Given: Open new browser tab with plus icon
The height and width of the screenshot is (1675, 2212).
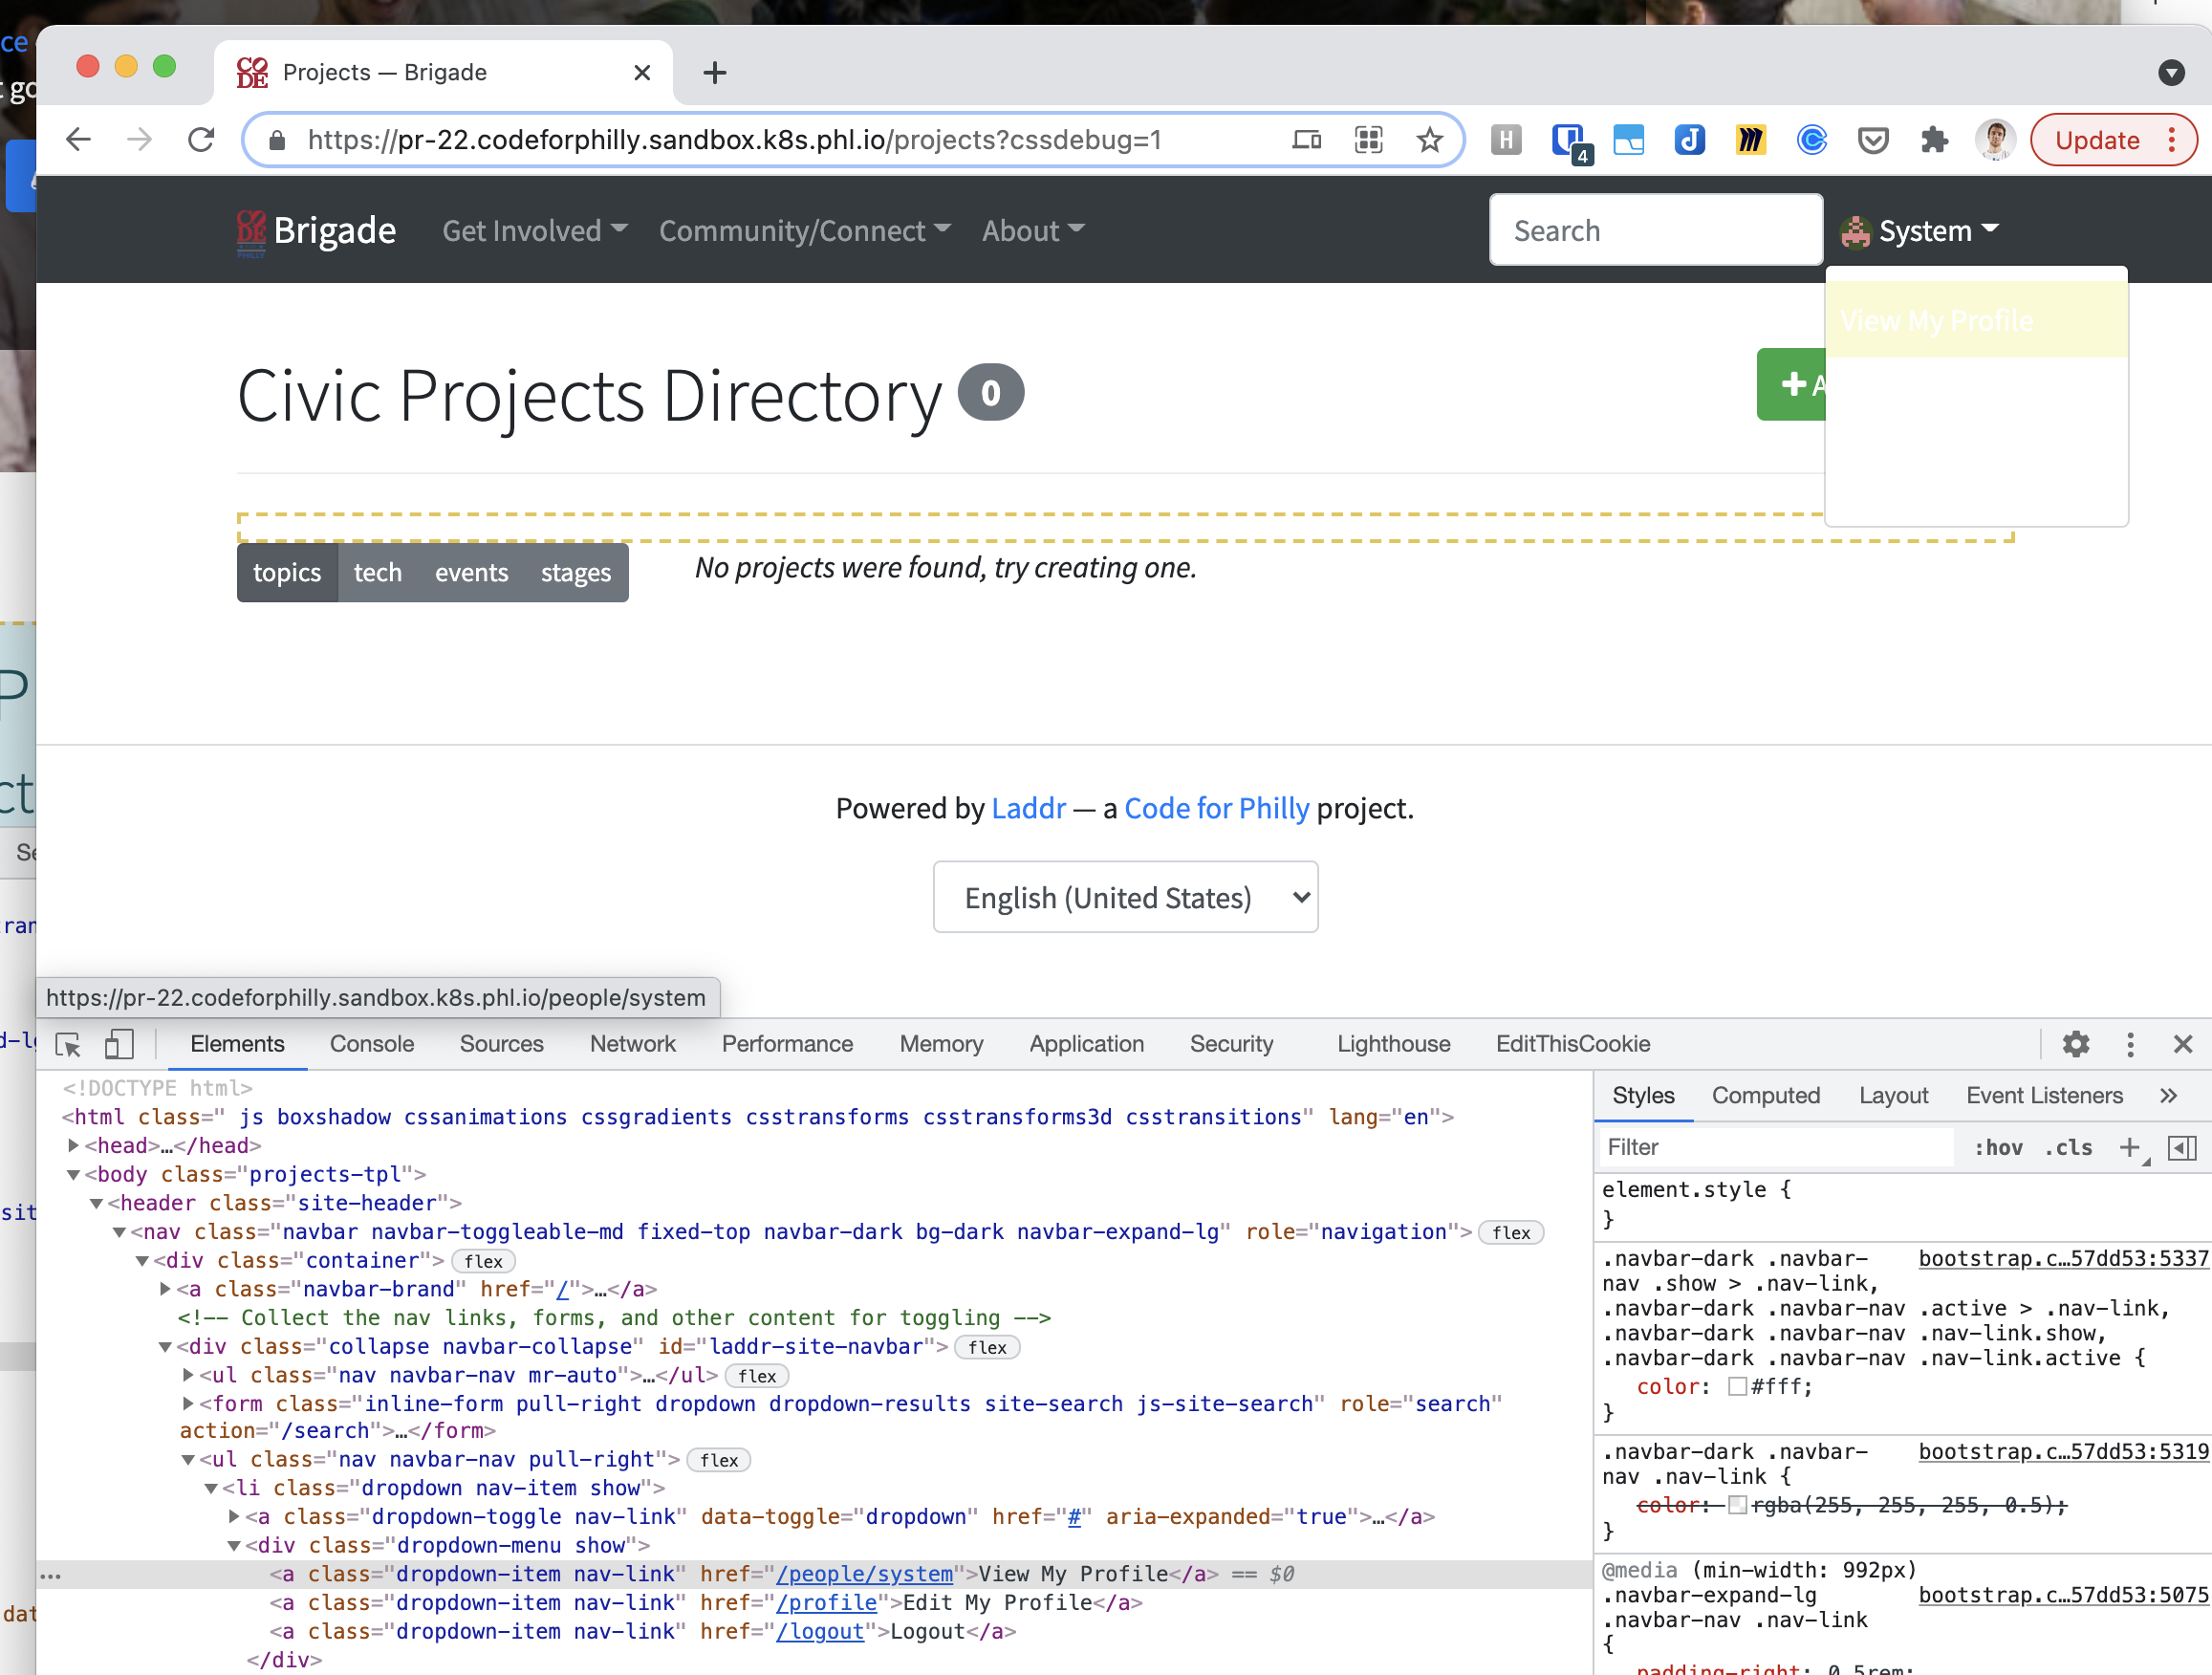Looking at the screenshot, I should [x=714, y=72].
